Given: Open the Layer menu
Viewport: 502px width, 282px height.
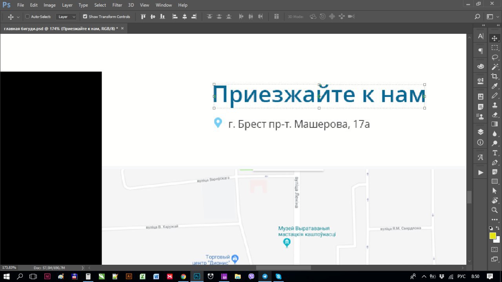Looking at the screenshot, I should [67, 5].
